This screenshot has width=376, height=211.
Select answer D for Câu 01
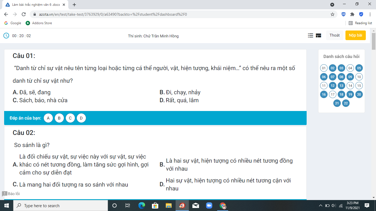81,118
